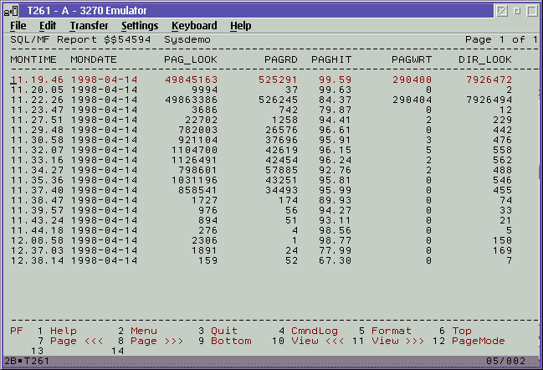Screen dimensions: 543x370
Task: Click the Page 1 of 1 indicator
Action: coord(501,39)
